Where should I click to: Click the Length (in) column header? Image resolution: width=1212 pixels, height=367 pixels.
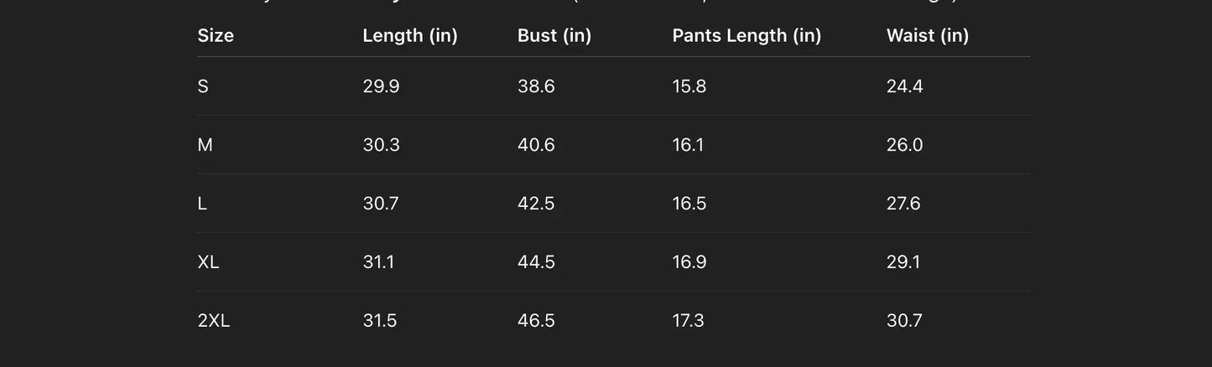click(x=410, y=35)
